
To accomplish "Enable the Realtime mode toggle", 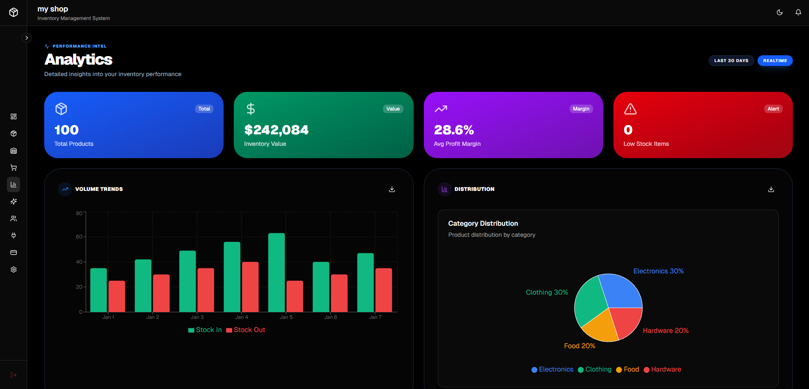I will pyautogui.click(x=775, y=60).
